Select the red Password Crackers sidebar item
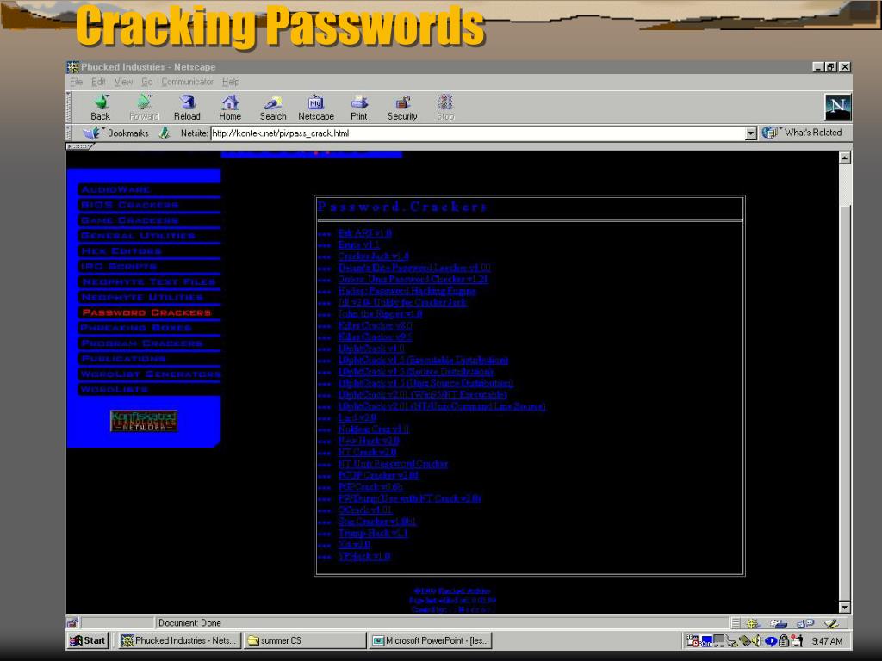 tap(146, 312)
